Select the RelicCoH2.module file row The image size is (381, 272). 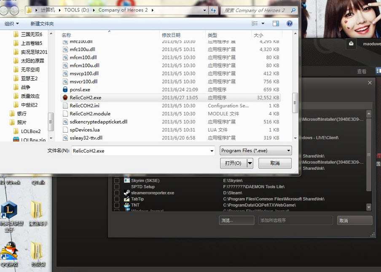[171, 114]
